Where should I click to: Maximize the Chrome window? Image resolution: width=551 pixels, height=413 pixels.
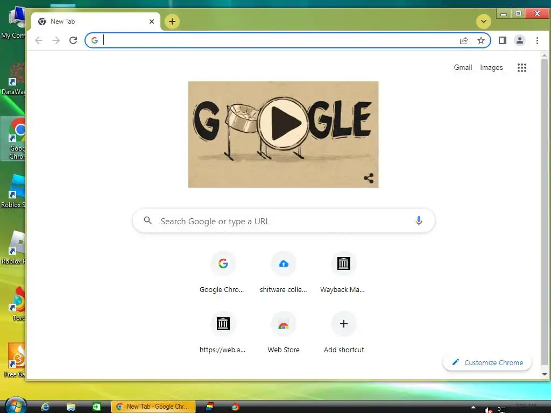click(518, 13)
